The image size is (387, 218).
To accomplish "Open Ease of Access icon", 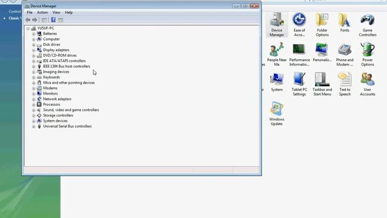I will (299, 25).
